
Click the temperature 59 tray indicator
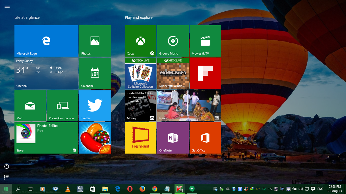258,189
